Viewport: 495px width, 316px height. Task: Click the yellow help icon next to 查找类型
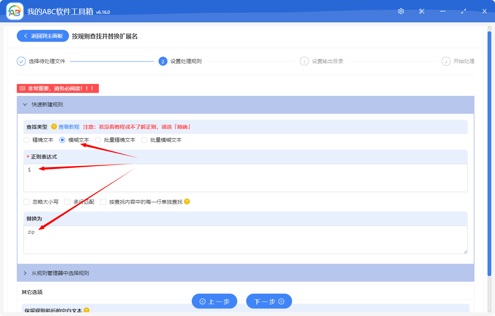(54, 127)
